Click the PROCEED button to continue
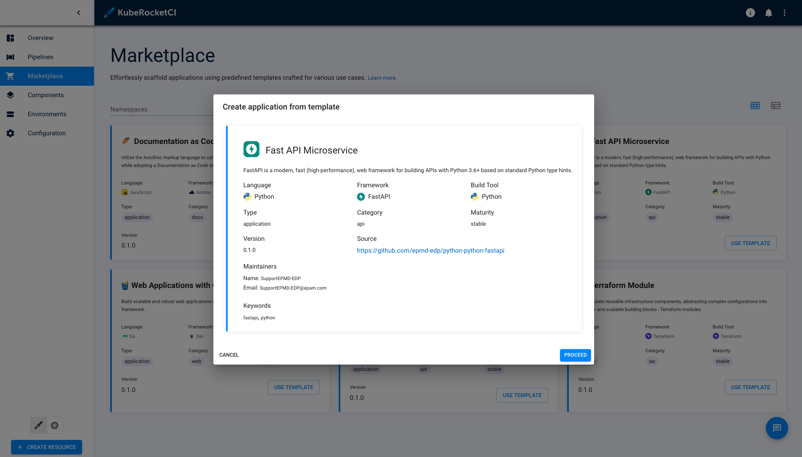The image size is (802, 457). point(575,355)
